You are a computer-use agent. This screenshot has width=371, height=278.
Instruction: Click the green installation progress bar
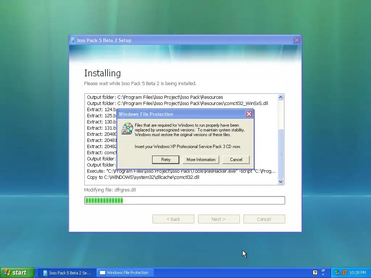coord(184,201)
